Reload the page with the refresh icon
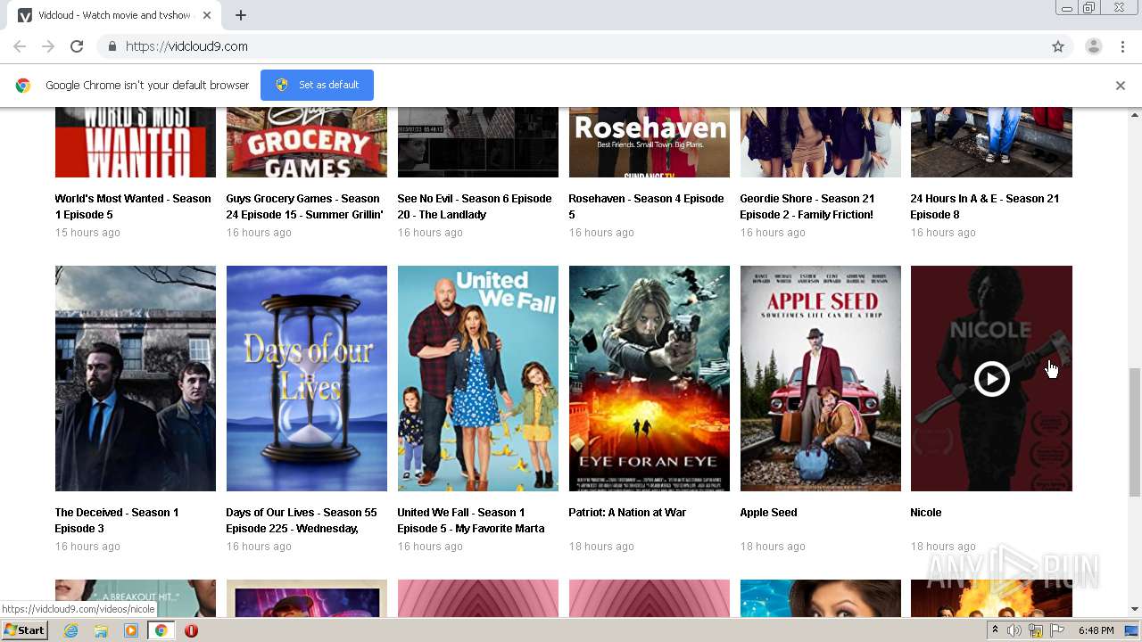 point(77,46)
